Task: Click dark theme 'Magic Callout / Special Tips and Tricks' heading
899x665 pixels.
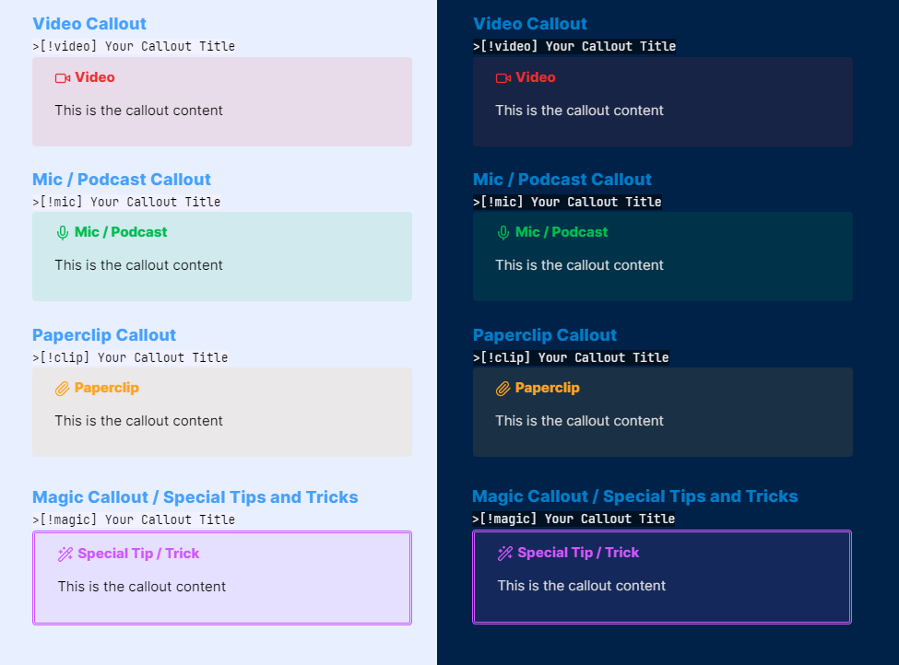Action: coord(634,496)
